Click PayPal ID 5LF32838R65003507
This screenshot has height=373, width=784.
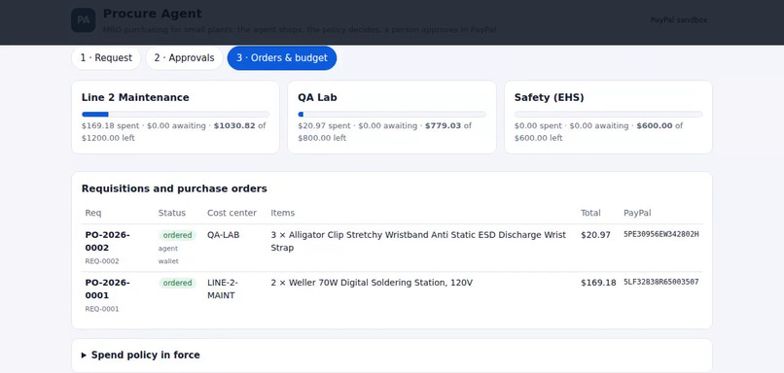[661, 282]
